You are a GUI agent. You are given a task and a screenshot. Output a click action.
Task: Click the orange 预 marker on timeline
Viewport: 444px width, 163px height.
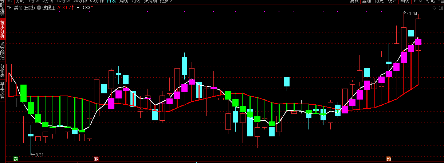(x=389, y=159)
